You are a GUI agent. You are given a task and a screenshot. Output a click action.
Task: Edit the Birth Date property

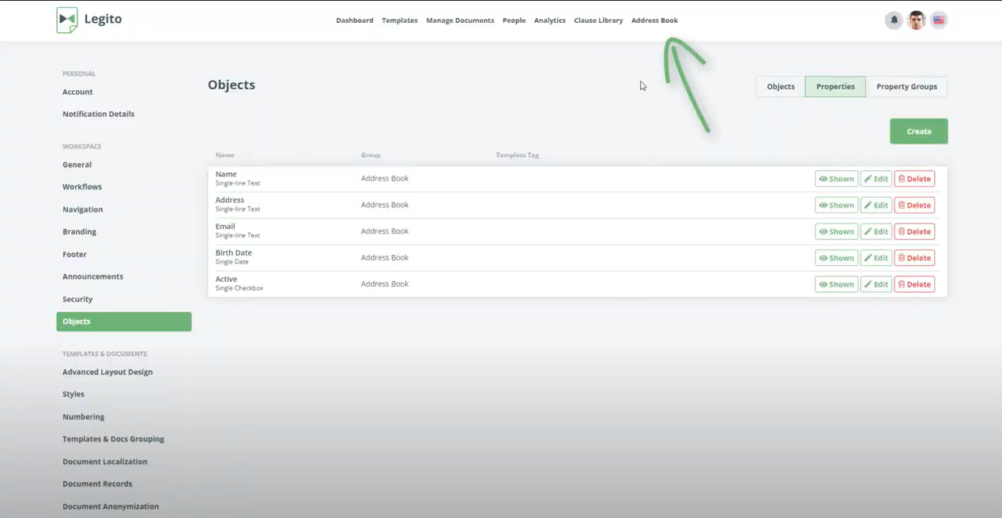pyautogui.click(x=876, y=258)
